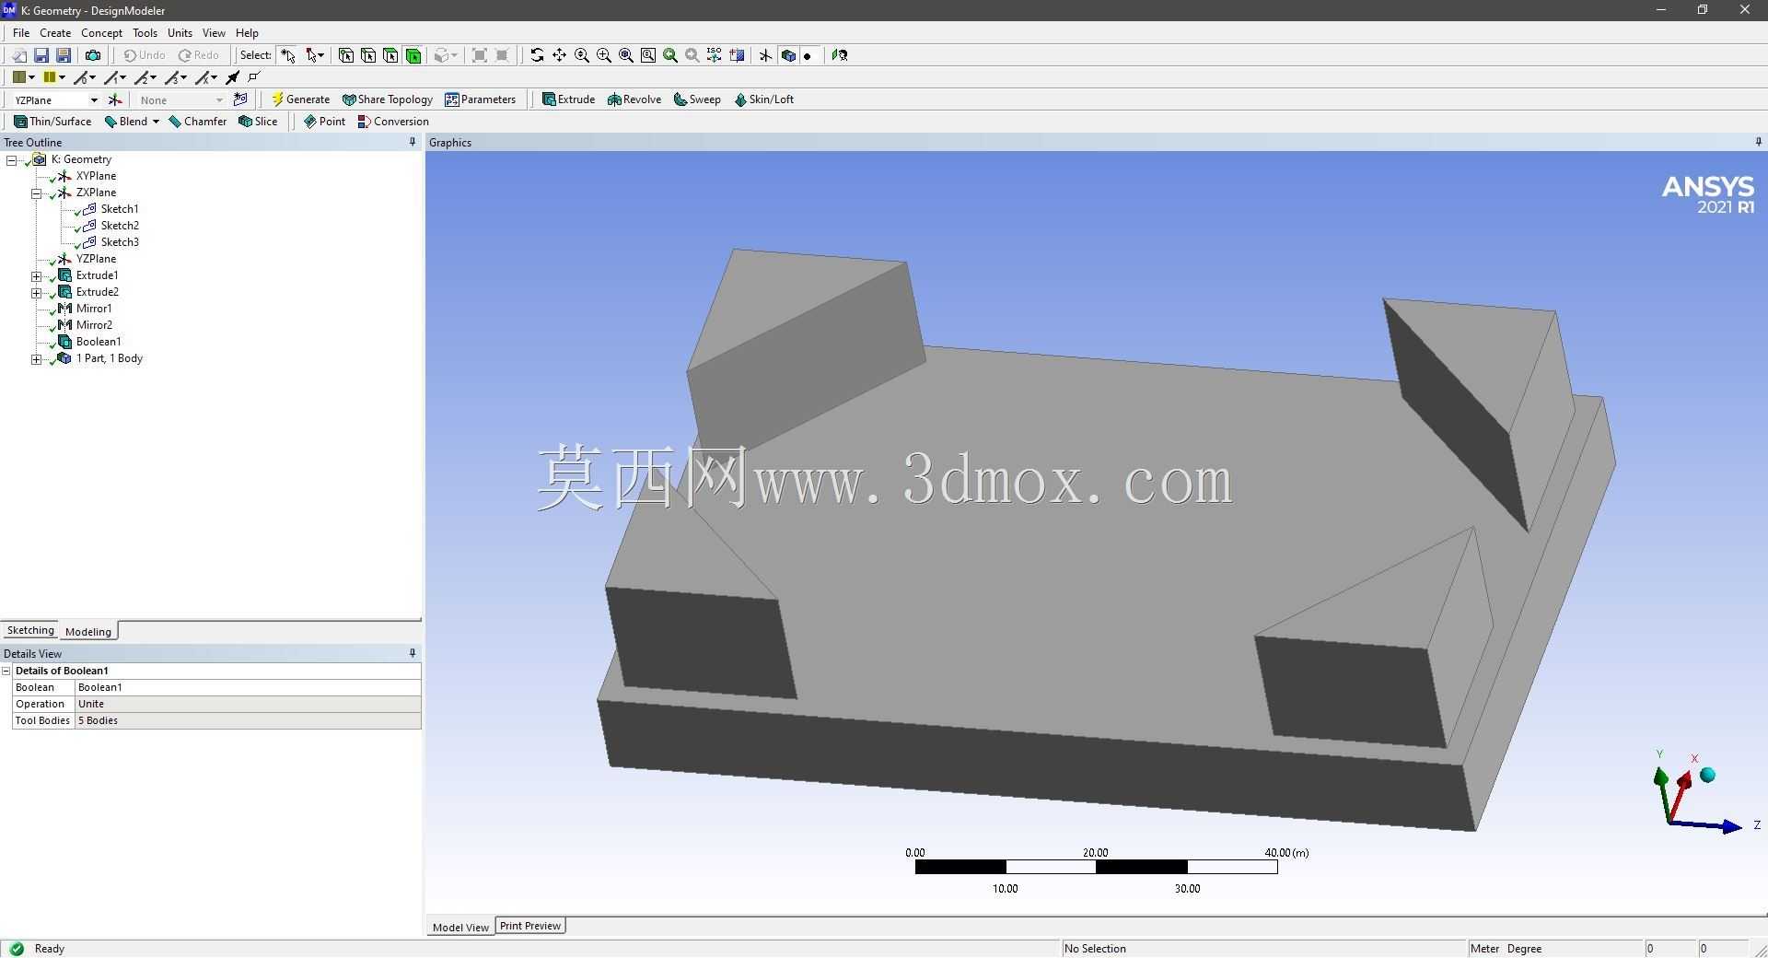This screenshot has width=1768, height=958.
Task: Select the Zoom tool
Action: (582, 55)
